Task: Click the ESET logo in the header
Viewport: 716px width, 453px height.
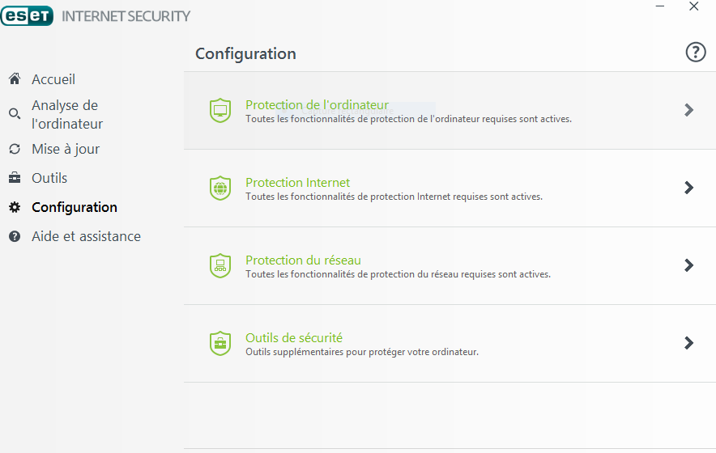Action: pos(27,16)
